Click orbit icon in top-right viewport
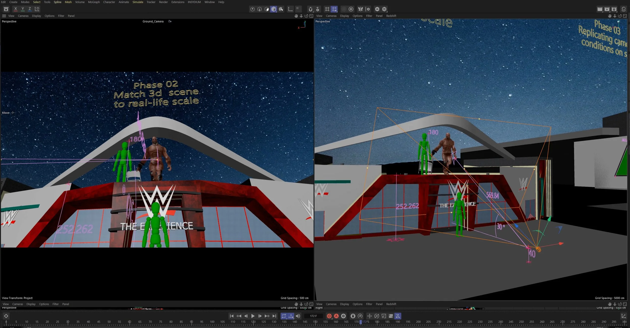Image resolution: width=630 pixels, height=328 pixels. coord(620,16)
